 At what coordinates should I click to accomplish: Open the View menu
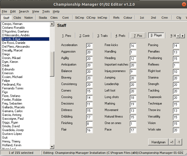[x=36, y=11]
